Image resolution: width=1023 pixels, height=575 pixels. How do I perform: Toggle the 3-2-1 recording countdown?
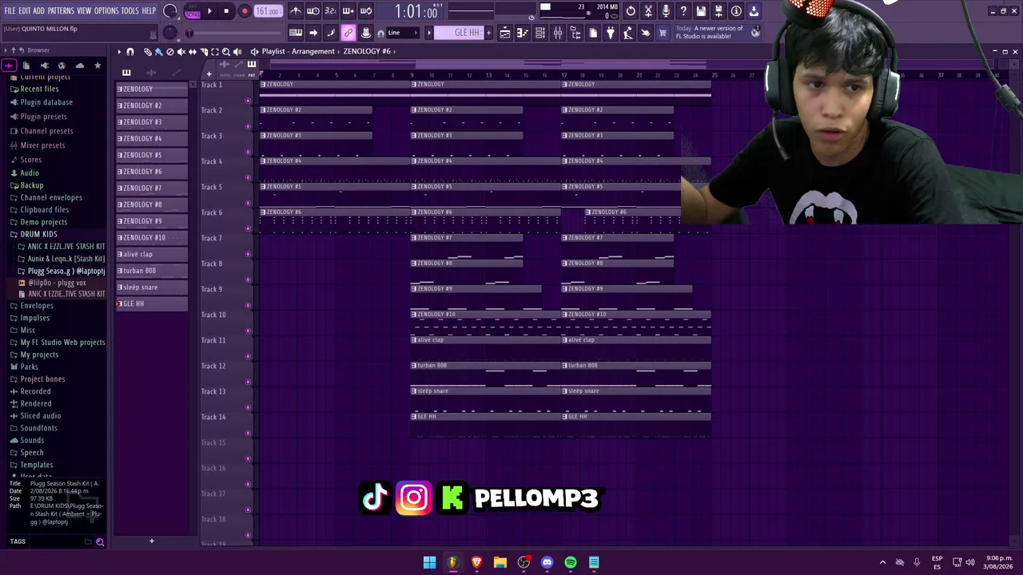[331, 11]
